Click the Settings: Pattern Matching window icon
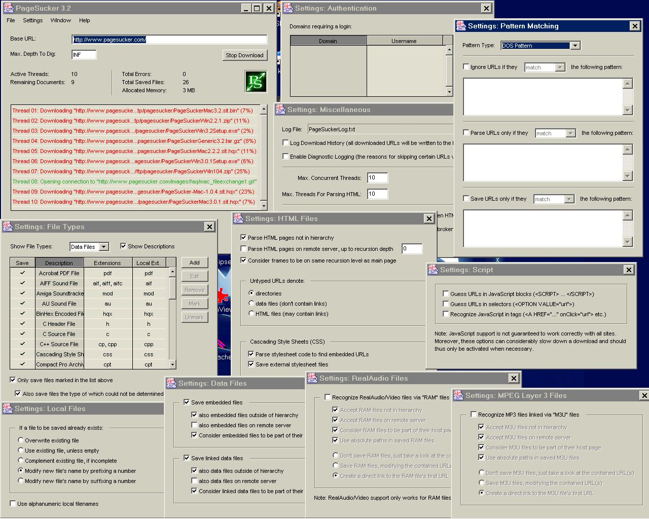This screenshot has height=519, width=649. point(461,26)
